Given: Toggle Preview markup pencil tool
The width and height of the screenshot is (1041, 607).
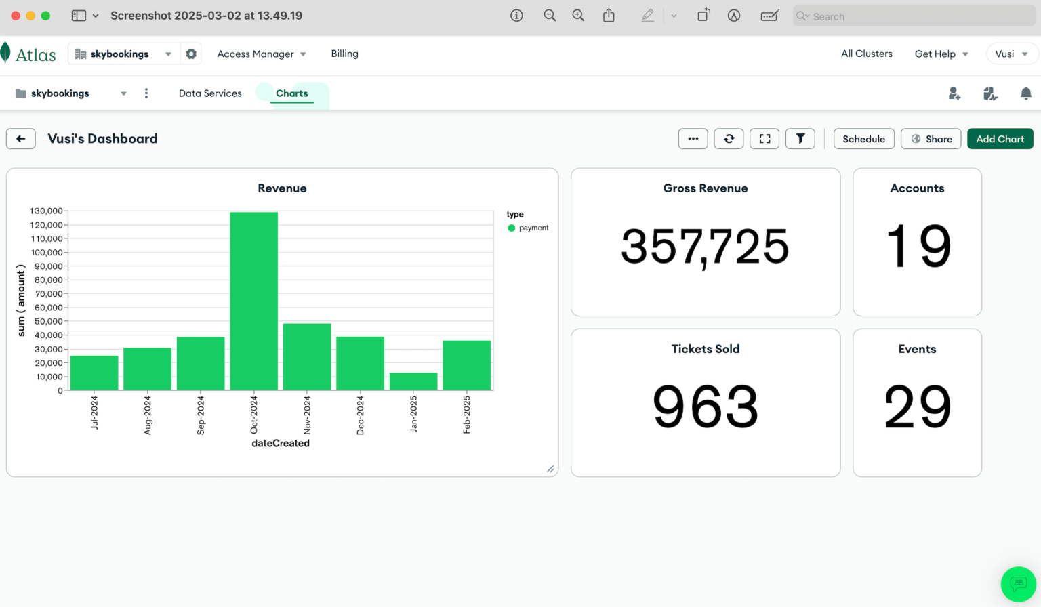Looking at the screenshot, I should click(x=648, y=16).
